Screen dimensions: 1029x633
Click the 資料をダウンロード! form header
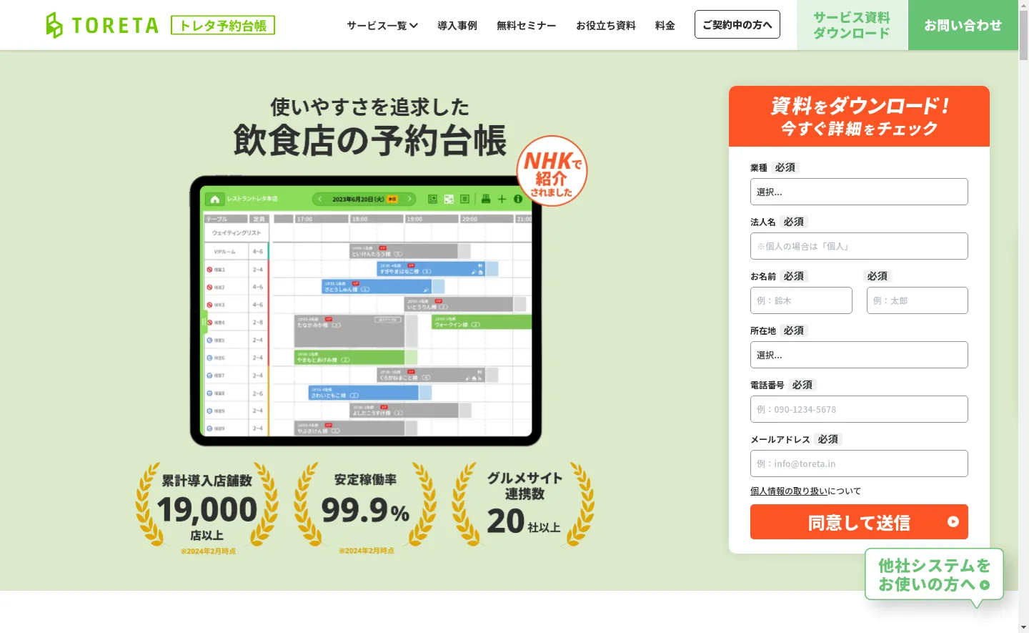(x=859, y=117)
